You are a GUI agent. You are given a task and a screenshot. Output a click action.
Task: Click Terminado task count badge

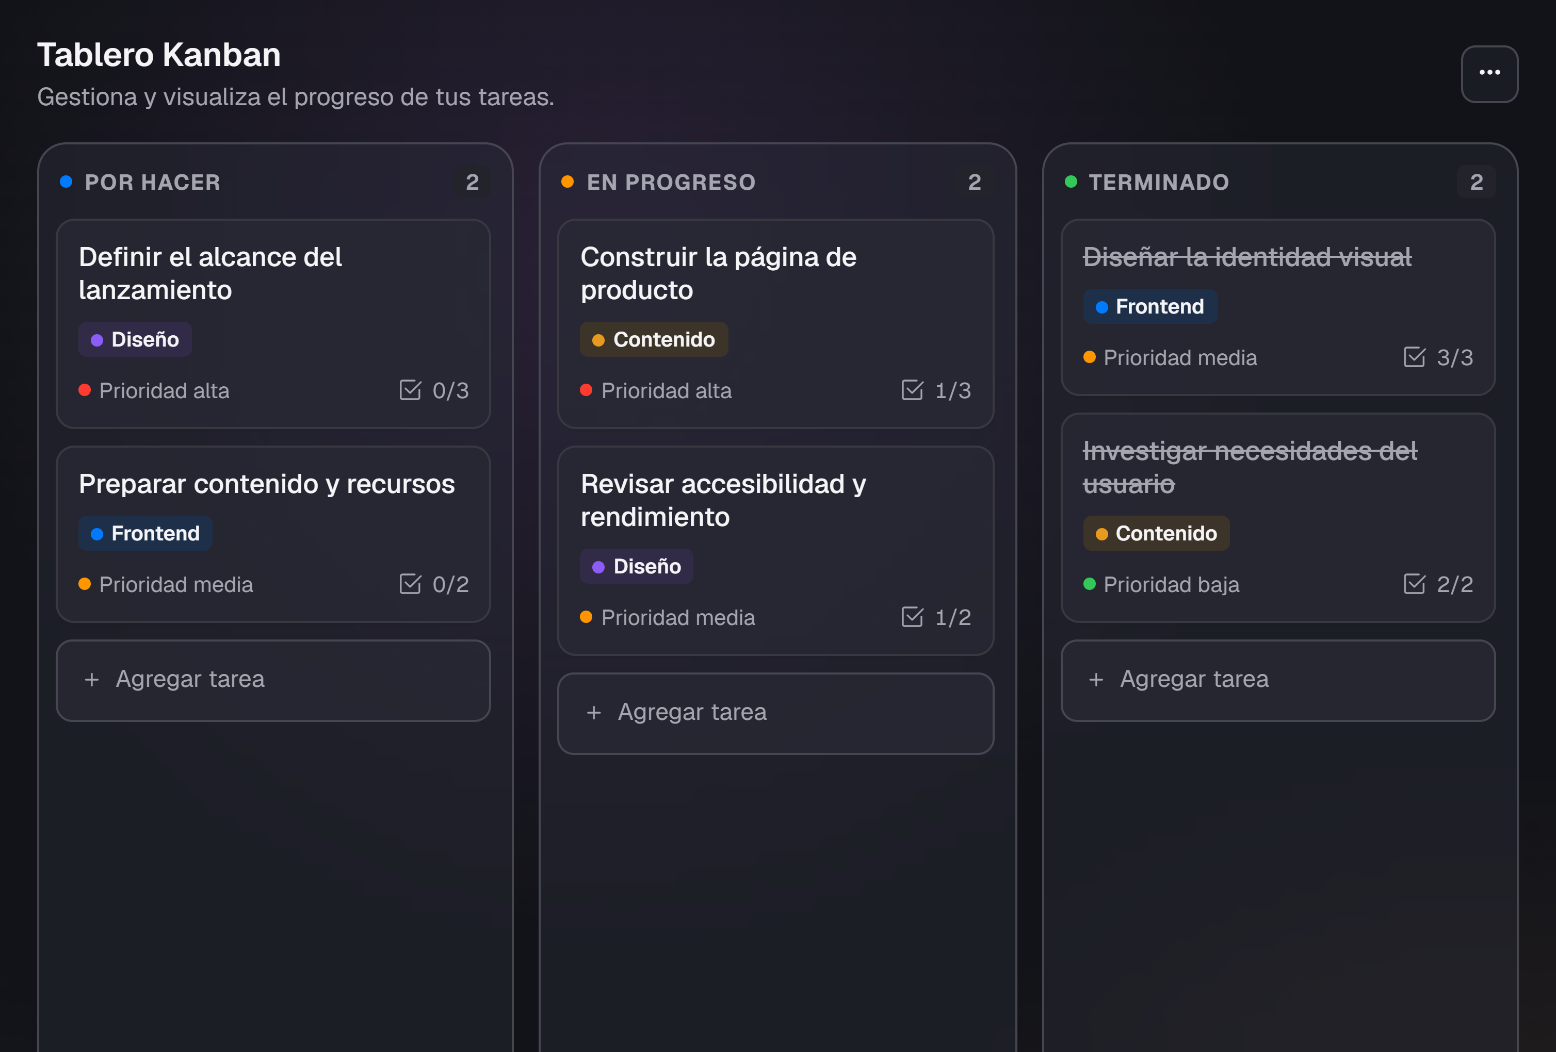click(1477, 182)
